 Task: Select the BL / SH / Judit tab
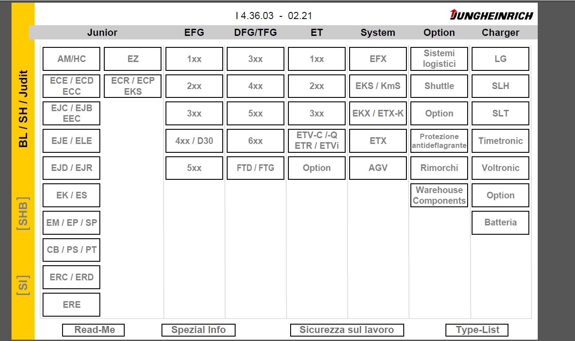[x=23, y=108]
